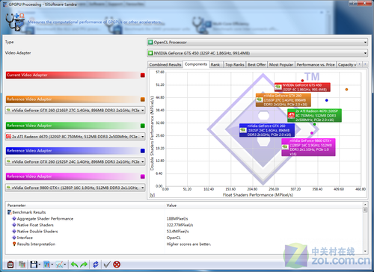Click the results list scrollbar up arrow

tap(365, 205)
